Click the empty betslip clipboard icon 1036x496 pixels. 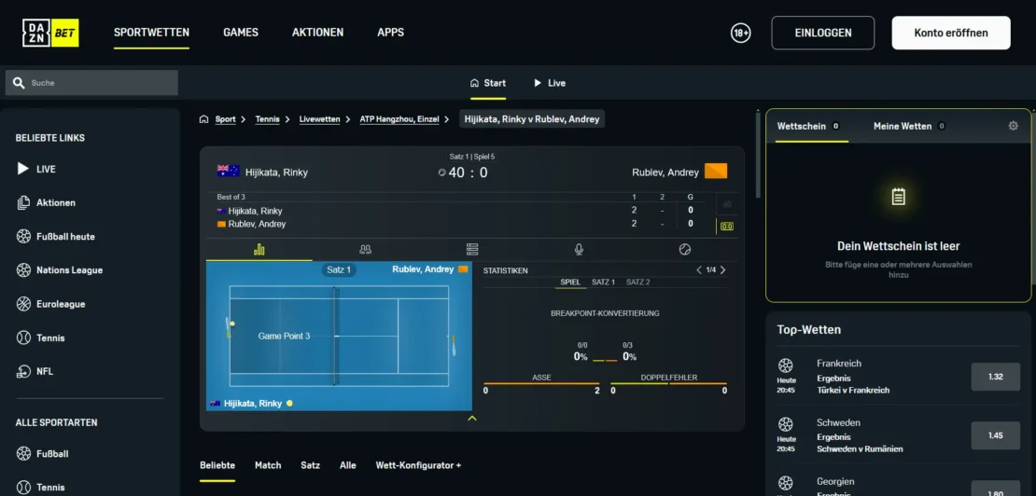pos(899,196)
